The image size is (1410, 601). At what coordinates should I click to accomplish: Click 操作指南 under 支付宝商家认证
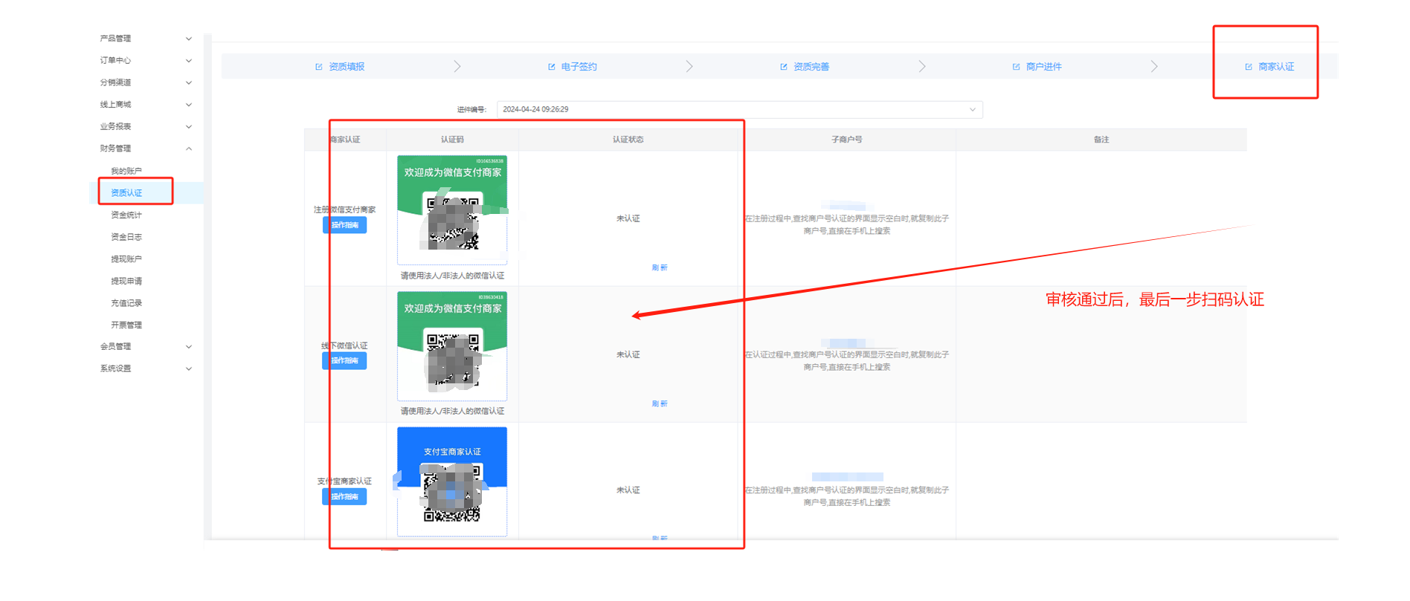click(344, 497)
